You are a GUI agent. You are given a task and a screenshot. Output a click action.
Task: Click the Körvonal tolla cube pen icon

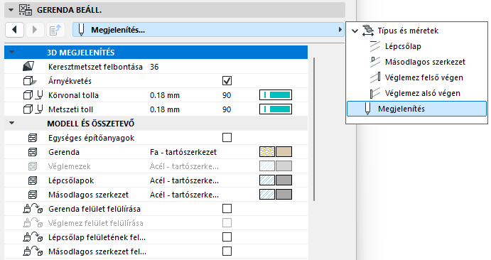[33, 95]
